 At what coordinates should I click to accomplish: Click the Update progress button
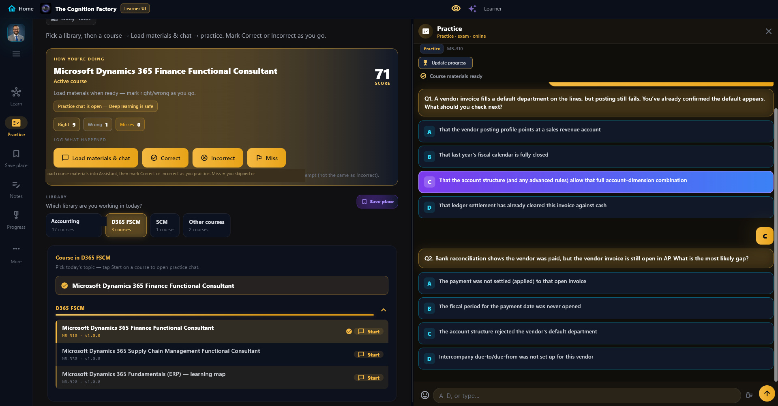tap(446, 63)
